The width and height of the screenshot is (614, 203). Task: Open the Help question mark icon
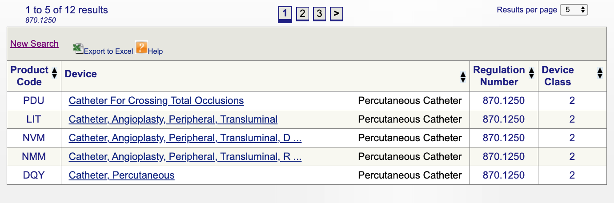pos(141,47)
